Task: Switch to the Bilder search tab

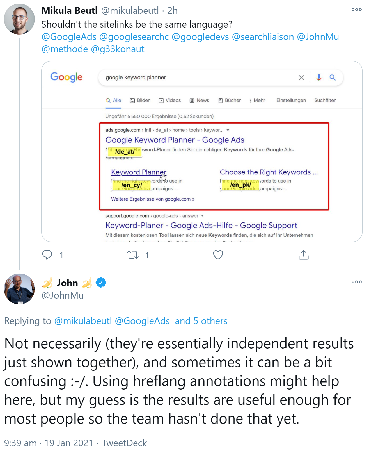Action: coord(139,100)
